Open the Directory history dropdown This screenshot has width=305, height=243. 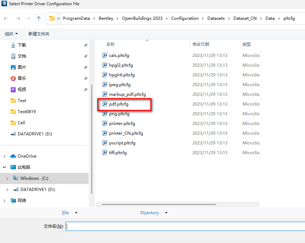[166, 213]
